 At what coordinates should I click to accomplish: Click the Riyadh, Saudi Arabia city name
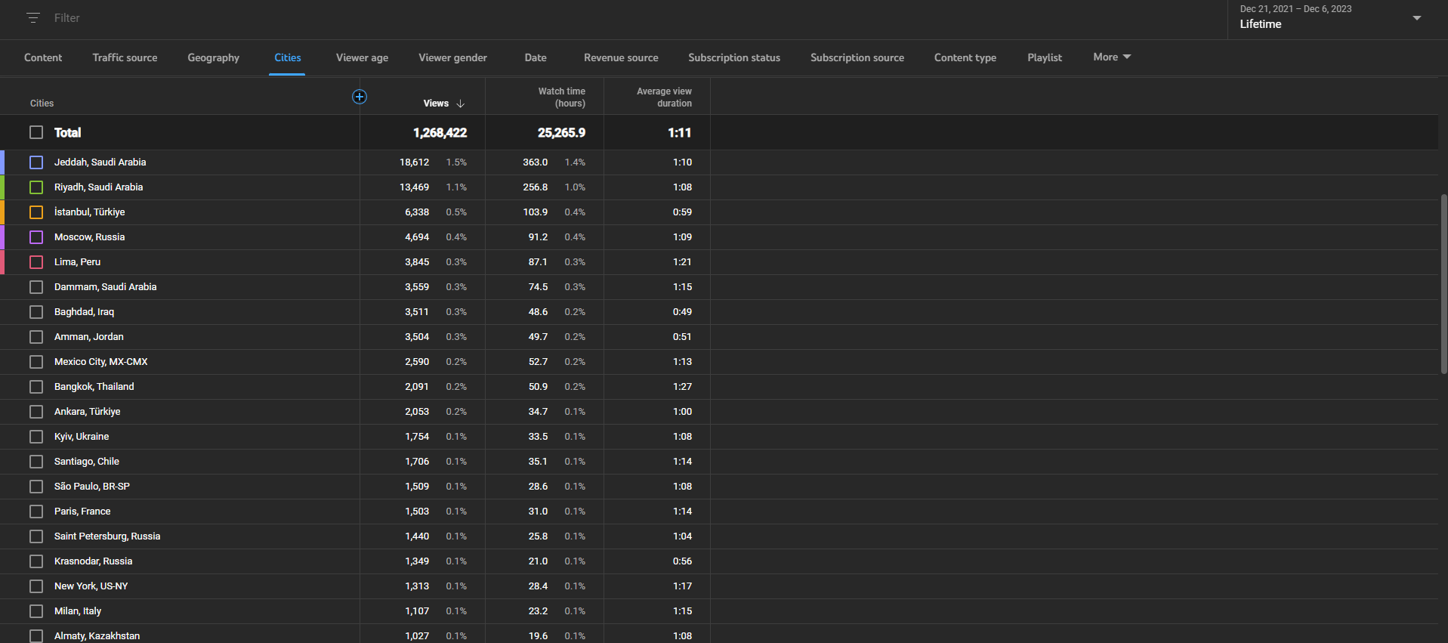coord(99,187)
